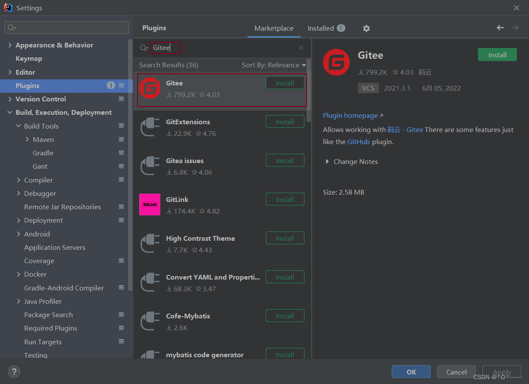Click the Gitee plugin logo in results list

point(150,88)
